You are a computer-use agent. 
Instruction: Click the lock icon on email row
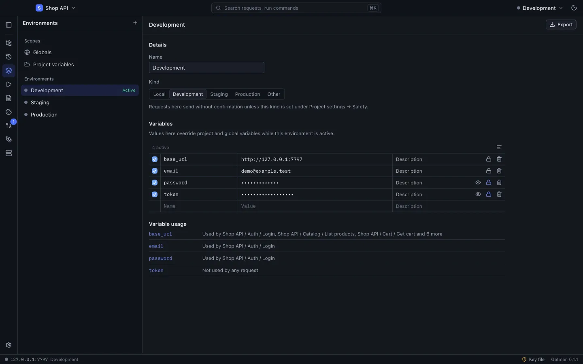[x=489, y=171]
